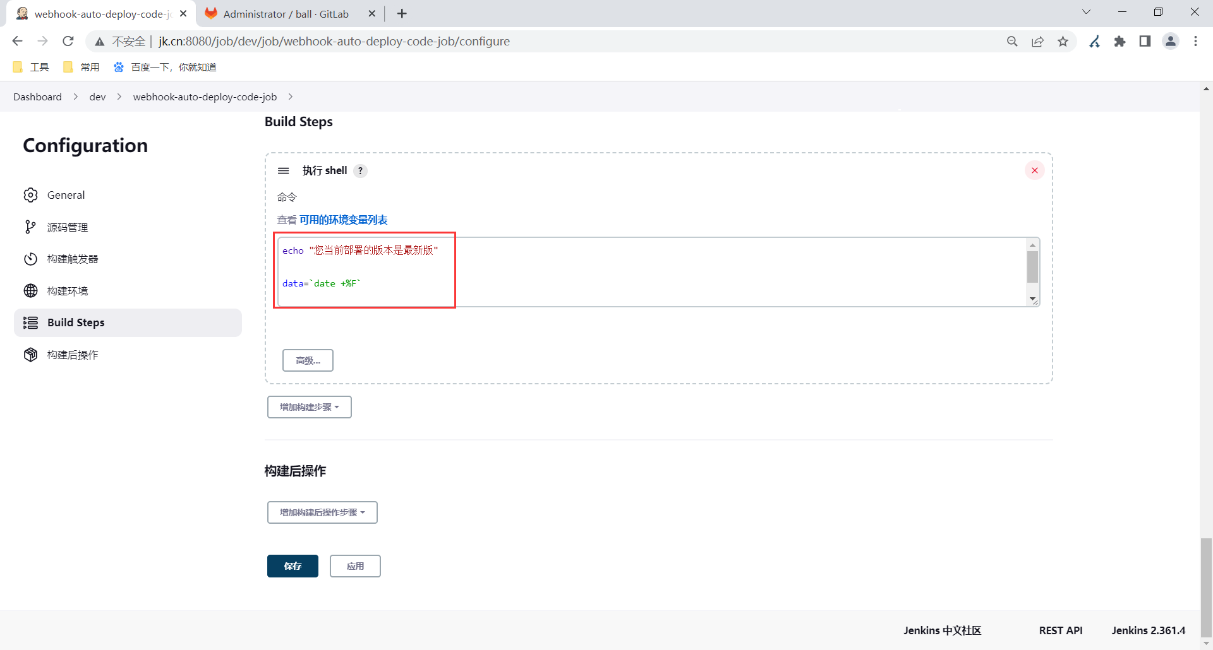The height and width of the screenshot is (650, 1213).
Task: Click the 构建触发器 clock icon
Action: pos(30,259)
